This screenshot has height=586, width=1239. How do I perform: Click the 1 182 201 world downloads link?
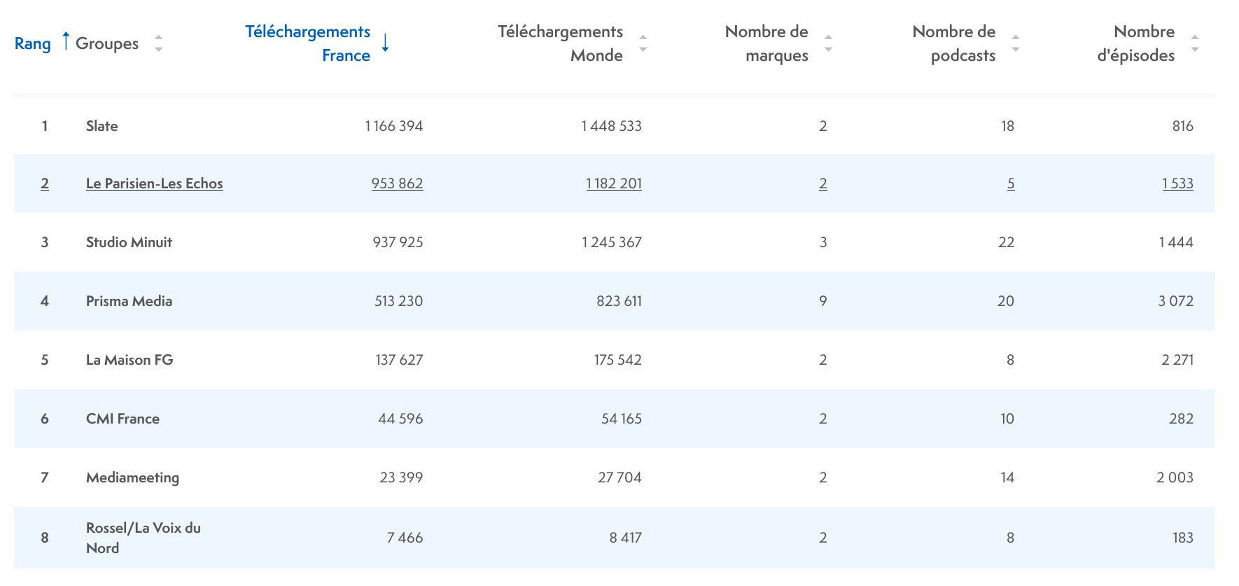coord(613,183)
